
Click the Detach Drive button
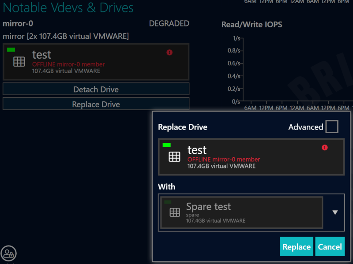[x=96, y=89]
